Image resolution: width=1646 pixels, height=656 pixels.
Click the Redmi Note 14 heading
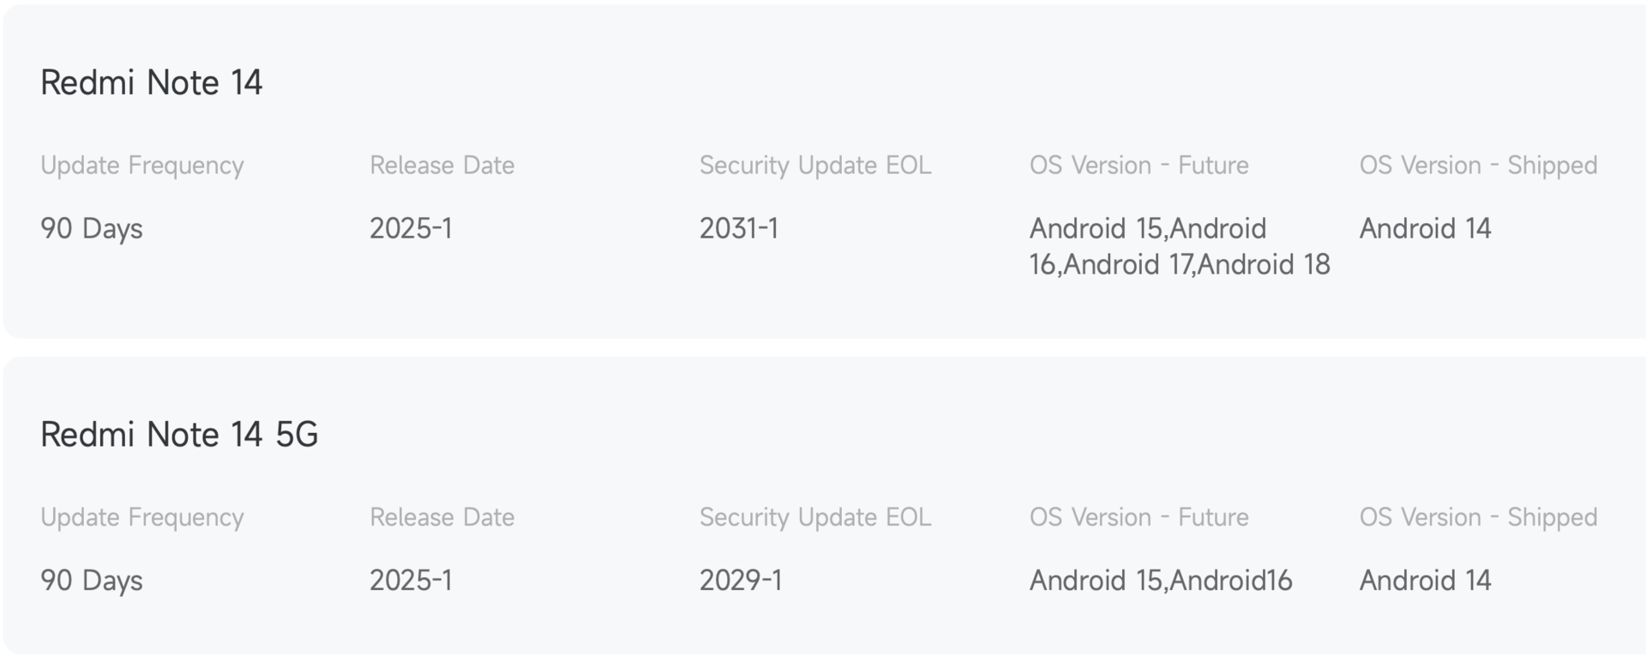(151, 83)
